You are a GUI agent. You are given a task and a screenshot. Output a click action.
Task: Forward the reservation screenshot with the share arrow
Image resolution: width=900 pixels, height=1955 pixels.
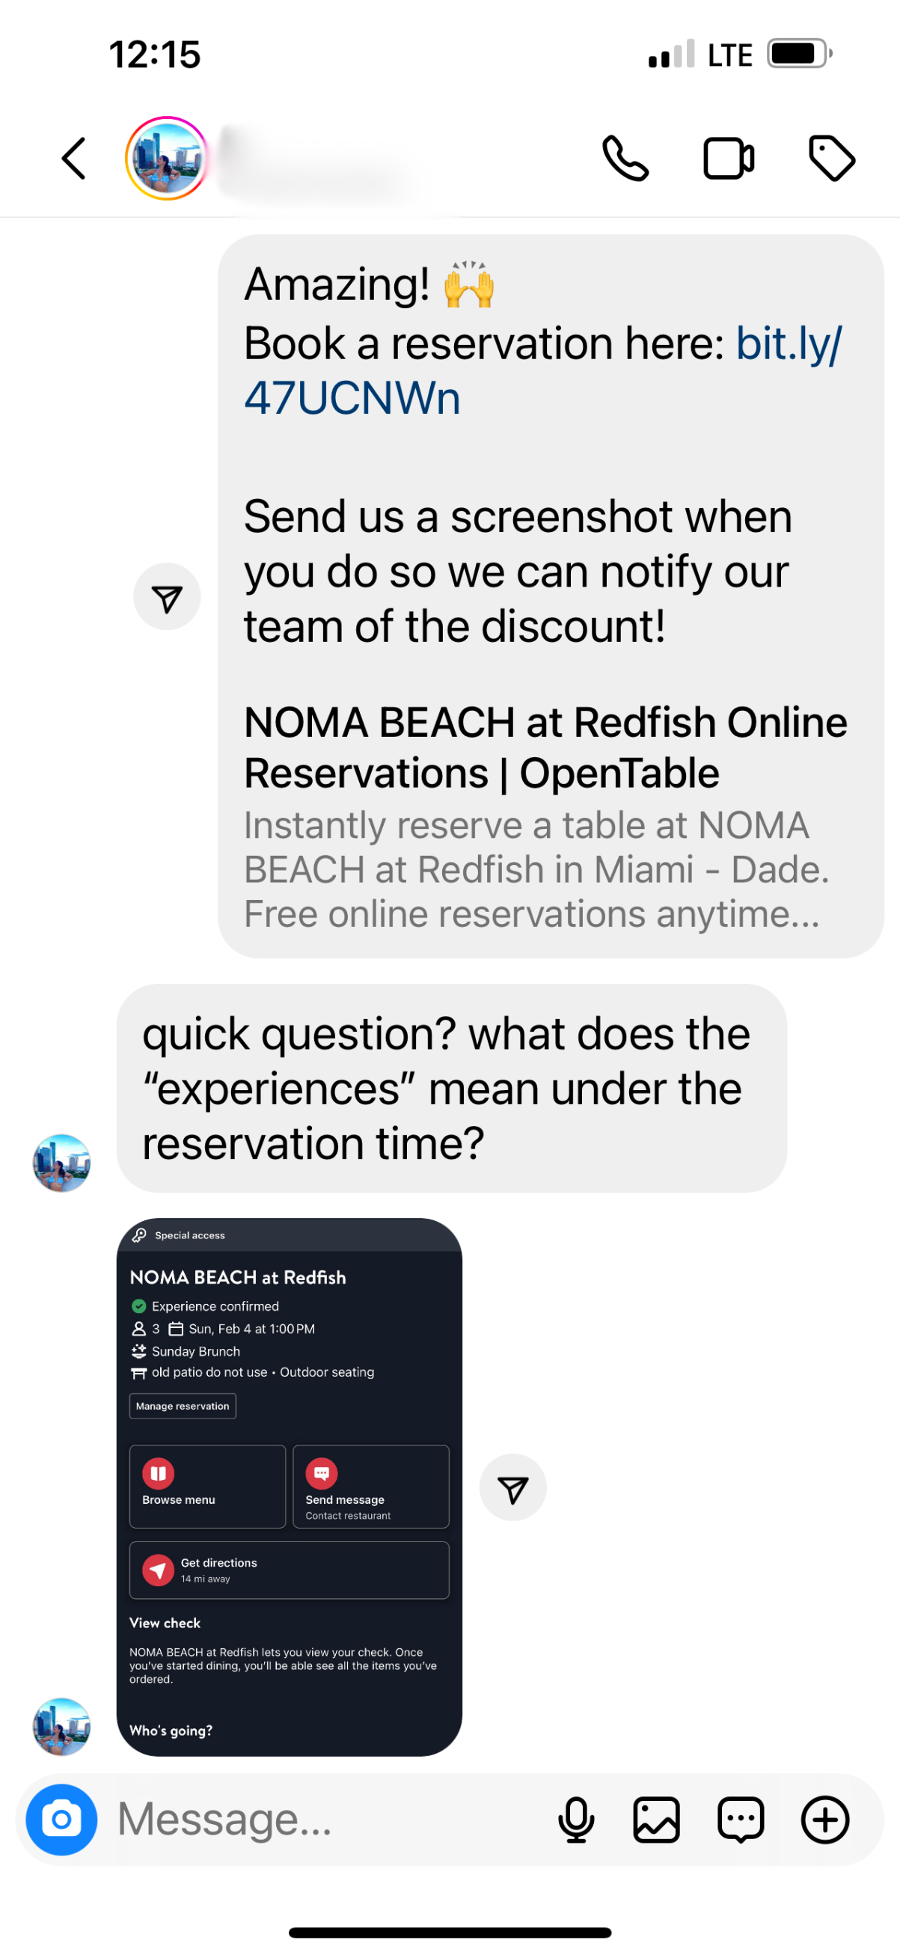513,1487
